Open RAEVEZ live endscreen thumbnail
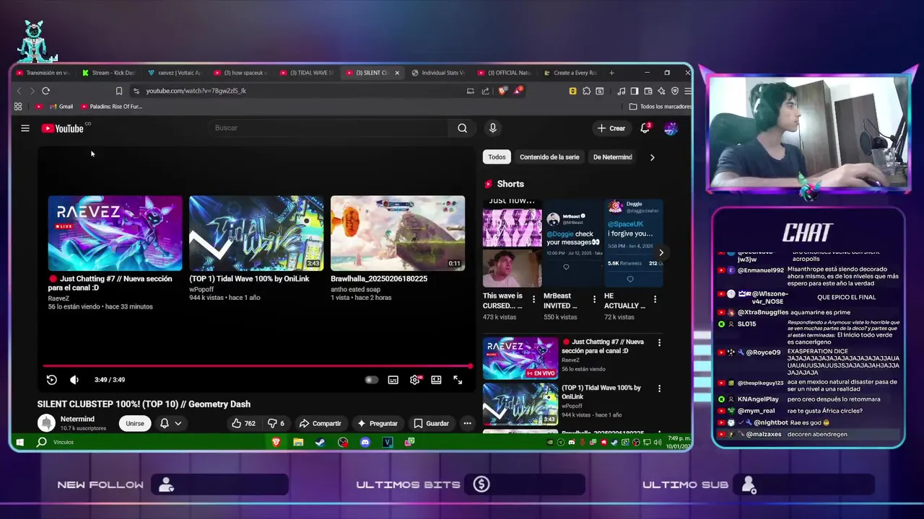Image resolution: width=924 pixels, height=519 pixels. point(115,233)
